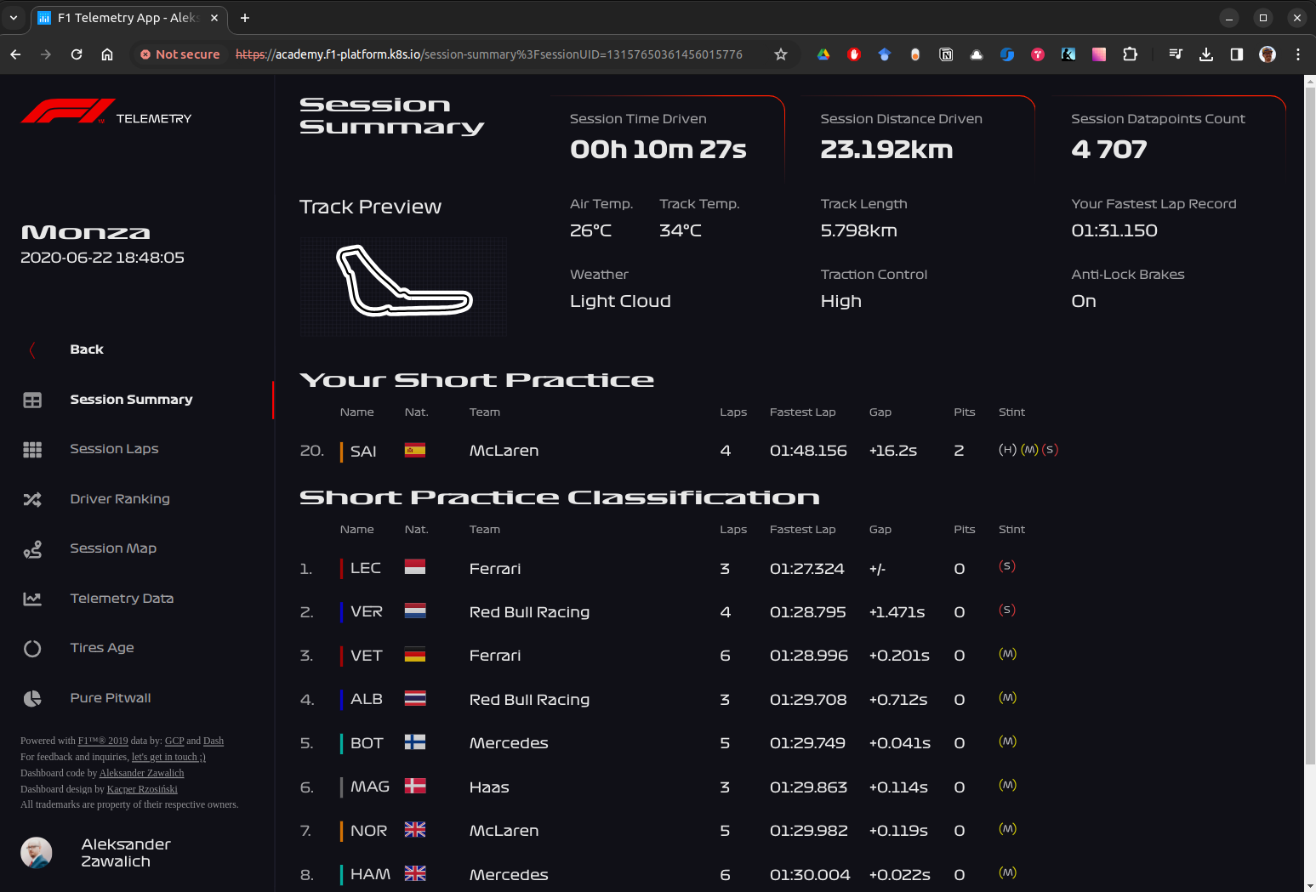Click the Session Distance 23.192km value
The height and width of the screenshot is (892, 1316).
pyautogui.click(x=886, y=150)
